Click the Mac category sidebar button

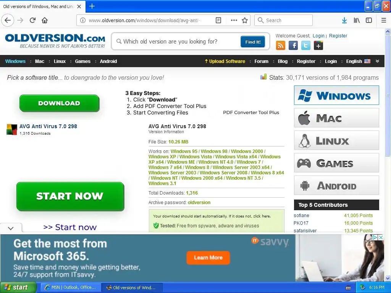(x=336, y=118)
